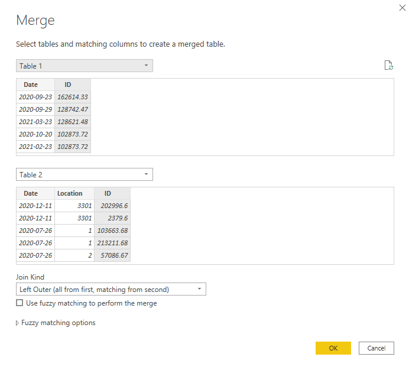Image resolution: width=409 pixels, height=370 pixels.
Task: Click cell 2021-02-23 in Table 1
Action: coord(35,147)
